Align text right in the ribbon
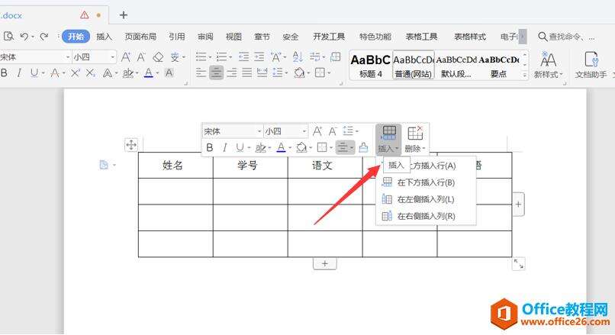 pyautogui.click(x=232, y=73)
